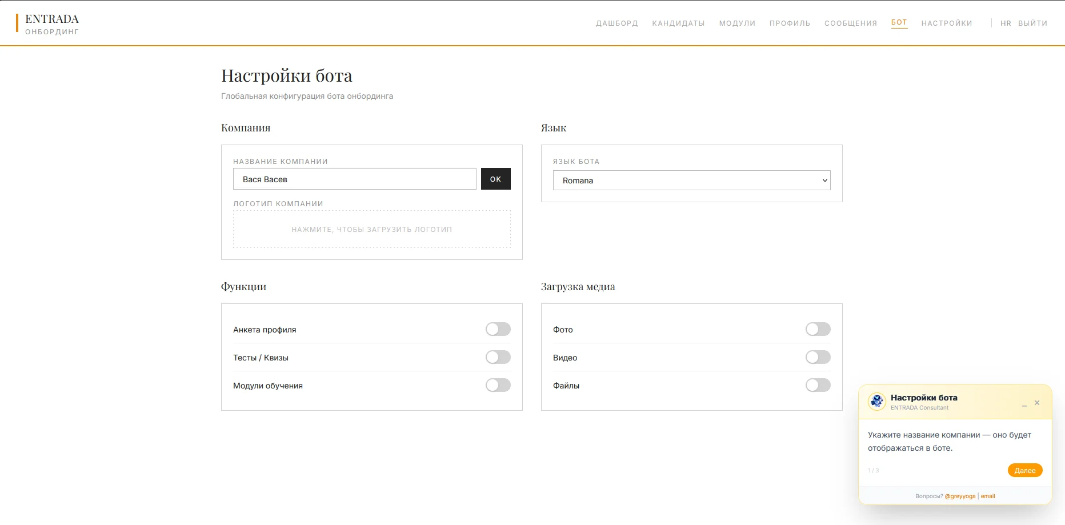Screen dimensions: 1065x525
Task: Select the Бот navigation tab
Action: (899, 23)
